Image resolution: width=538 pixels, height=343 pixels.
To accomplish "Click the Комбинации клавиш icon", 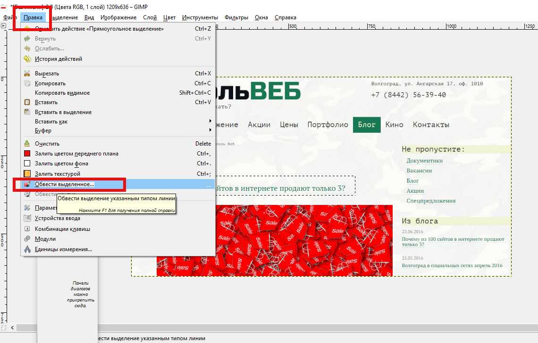I will (27, 229).
